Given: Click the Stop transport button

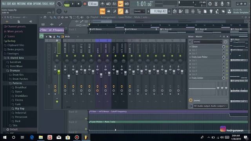Looking at the screenshot, I should tap(78, 4).
